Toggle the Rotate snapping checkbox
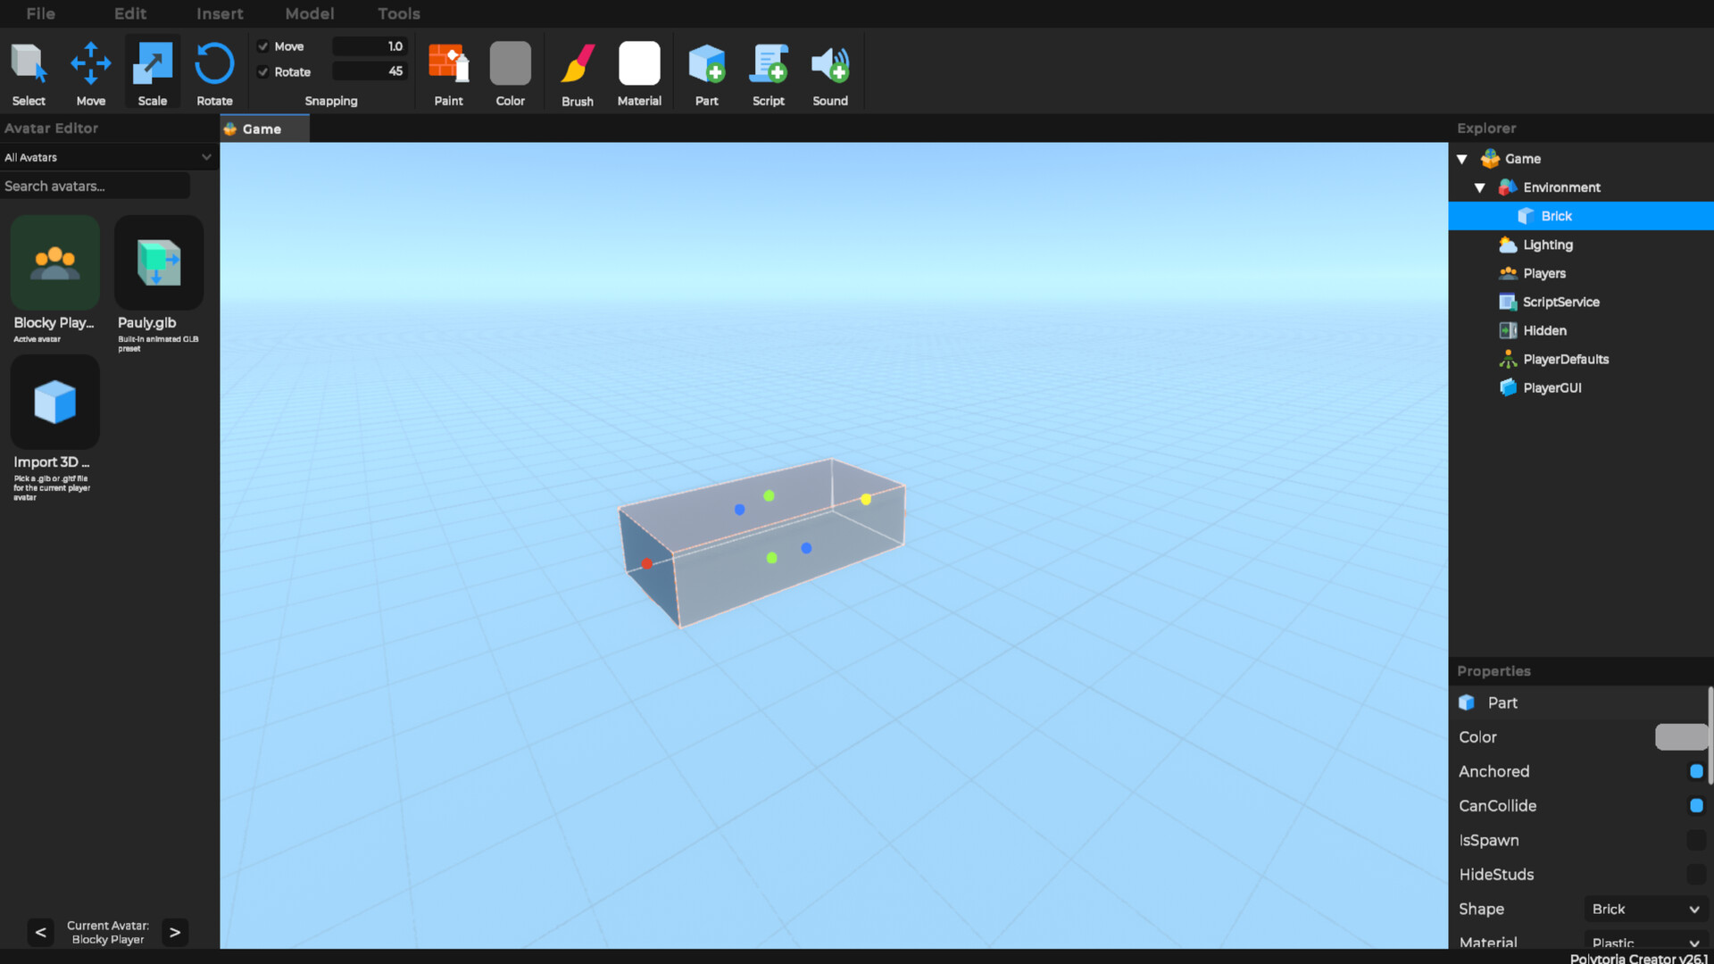The width and height of the screenshot is (1714, 964). [x=263, y=72]
